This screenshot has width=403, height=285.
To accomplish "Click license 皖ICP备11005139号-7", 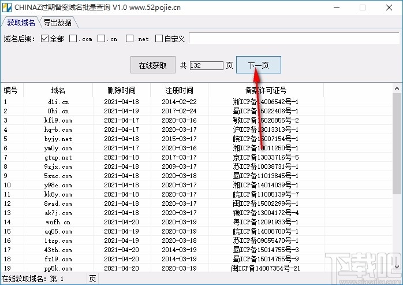I will [x=266, y=194].
